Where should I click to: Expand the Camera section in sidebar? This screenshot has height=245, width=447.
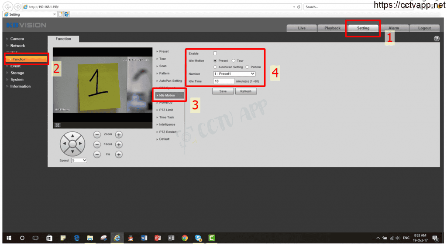[x=17, y=39]
